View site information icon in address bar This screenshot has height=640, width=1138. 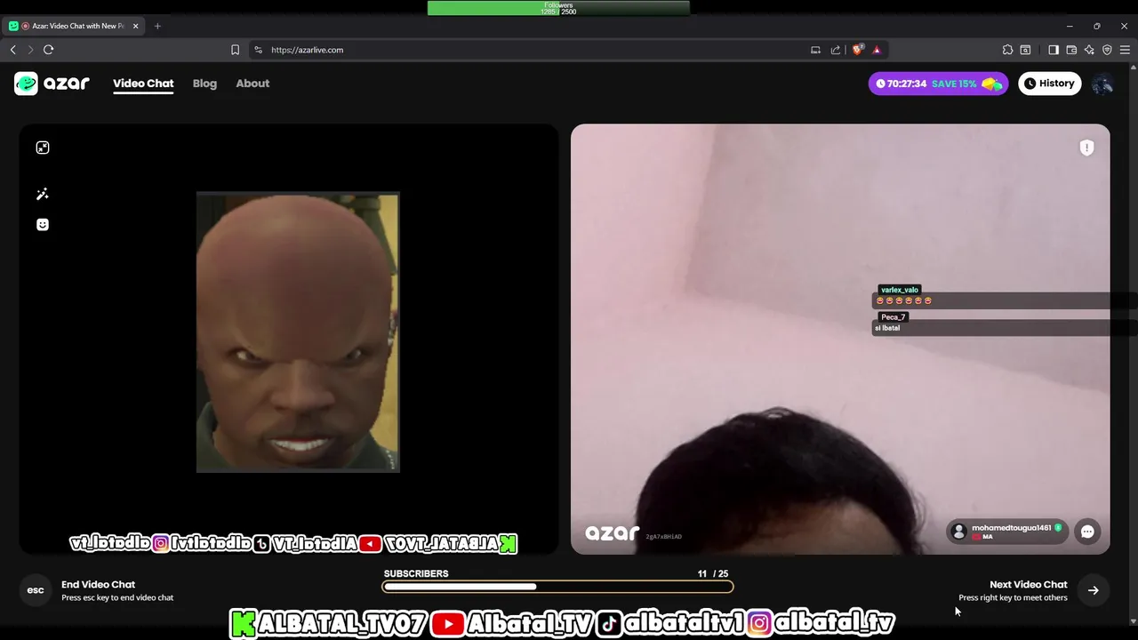pyautogui.click(x=259, y=50)
